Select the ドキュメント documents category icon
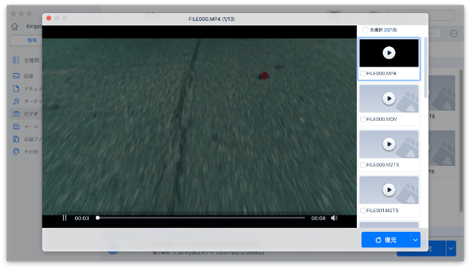Viewport: 470px width, 269px height. pos(16,89)
